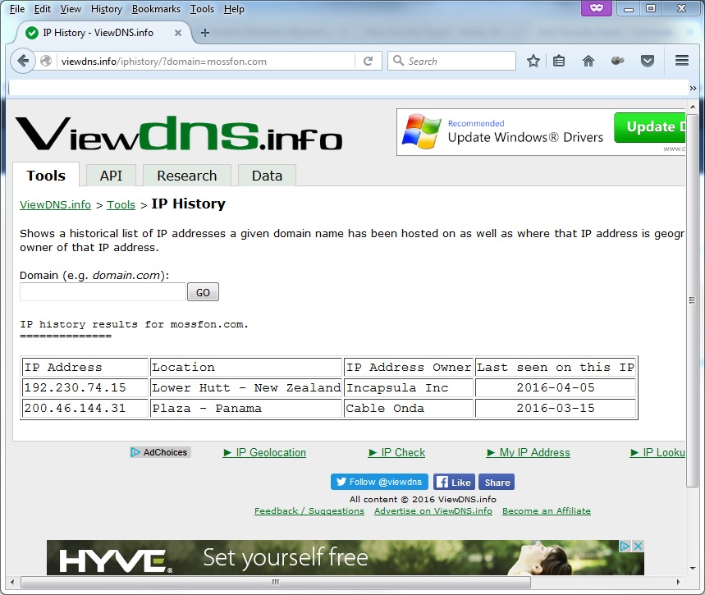The image size is (705, 595).
Task: Click the Domain input field
Action: pos(103,292)
